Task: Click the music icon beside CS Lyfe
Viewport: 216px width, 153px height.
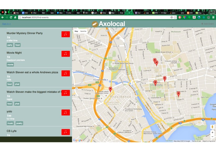Action: (66, 132)
